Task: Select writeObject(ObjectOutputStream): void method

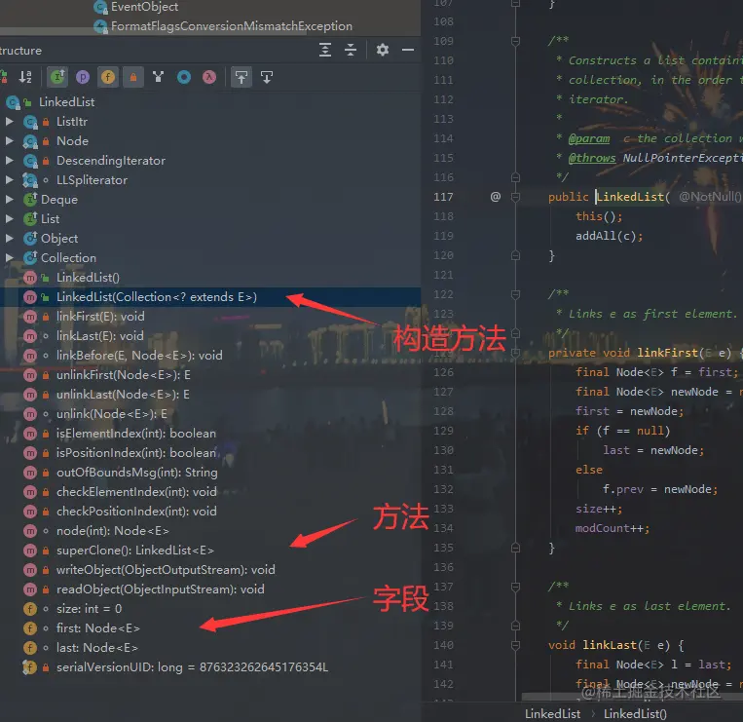Action: (166, 569)
